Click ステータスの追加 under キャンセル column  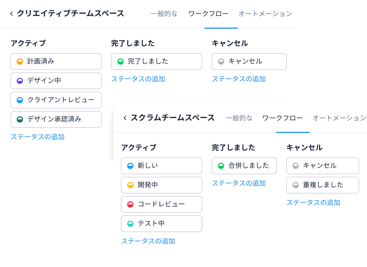pos(239,79)
